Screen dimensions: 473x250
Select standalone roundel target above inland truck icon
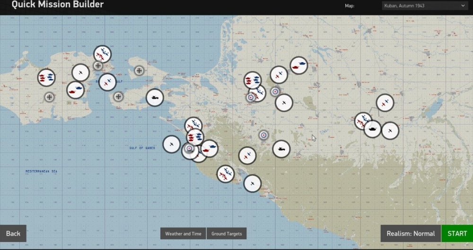click(263, 135)
